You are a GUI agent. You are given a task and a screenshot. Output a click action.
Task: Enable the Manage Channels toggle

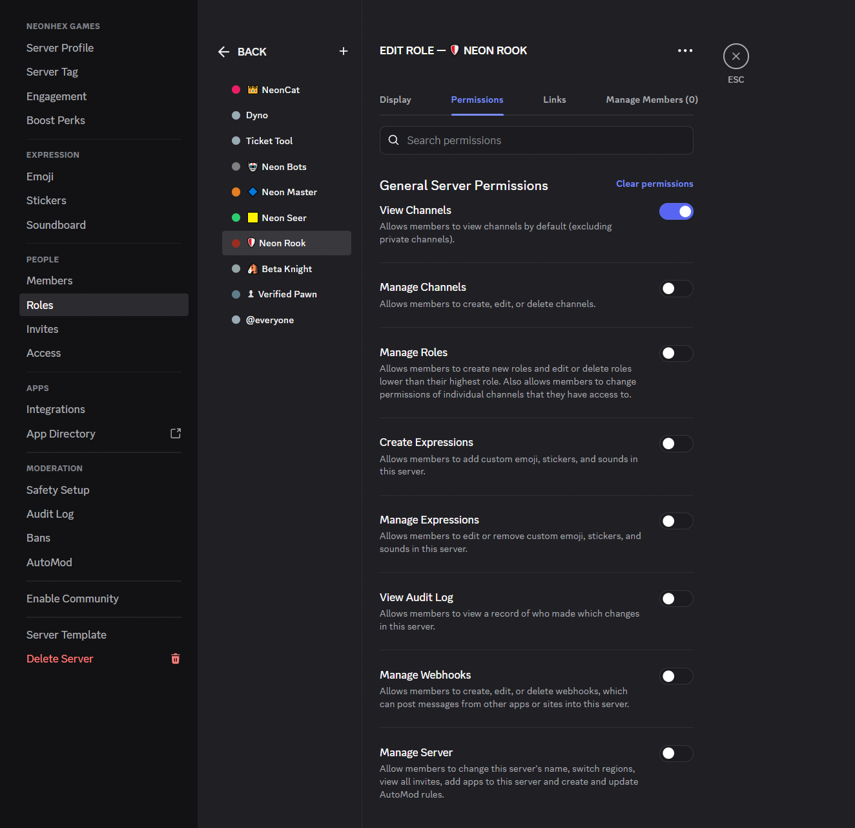click(x=676, y=288)
